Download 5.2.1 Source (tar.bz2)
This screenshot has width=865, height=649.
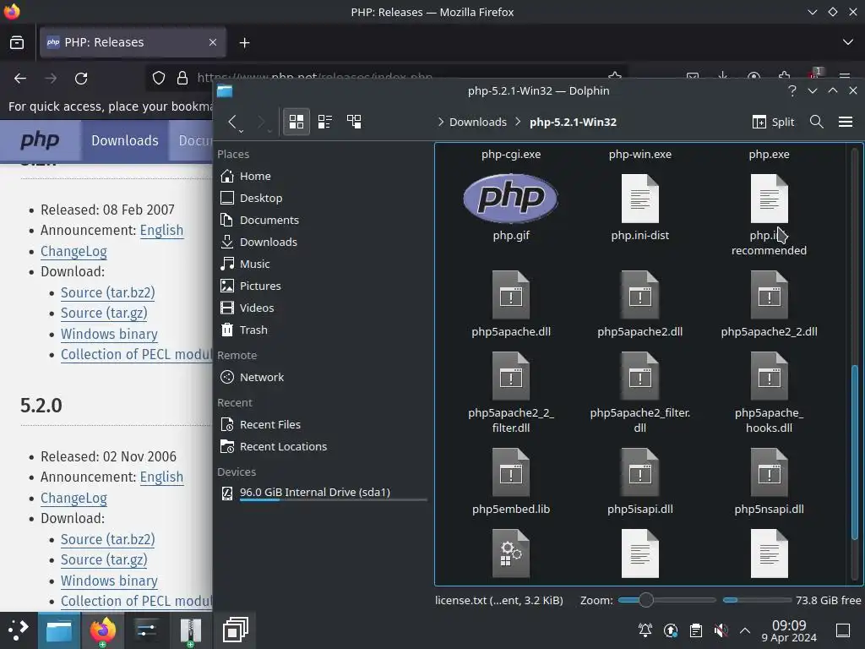pyautogui.click(x=107, y=292)
